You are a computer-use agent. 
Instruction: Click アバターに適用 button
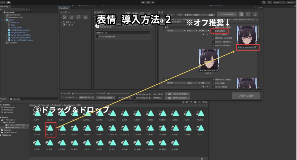click(246, 96)
